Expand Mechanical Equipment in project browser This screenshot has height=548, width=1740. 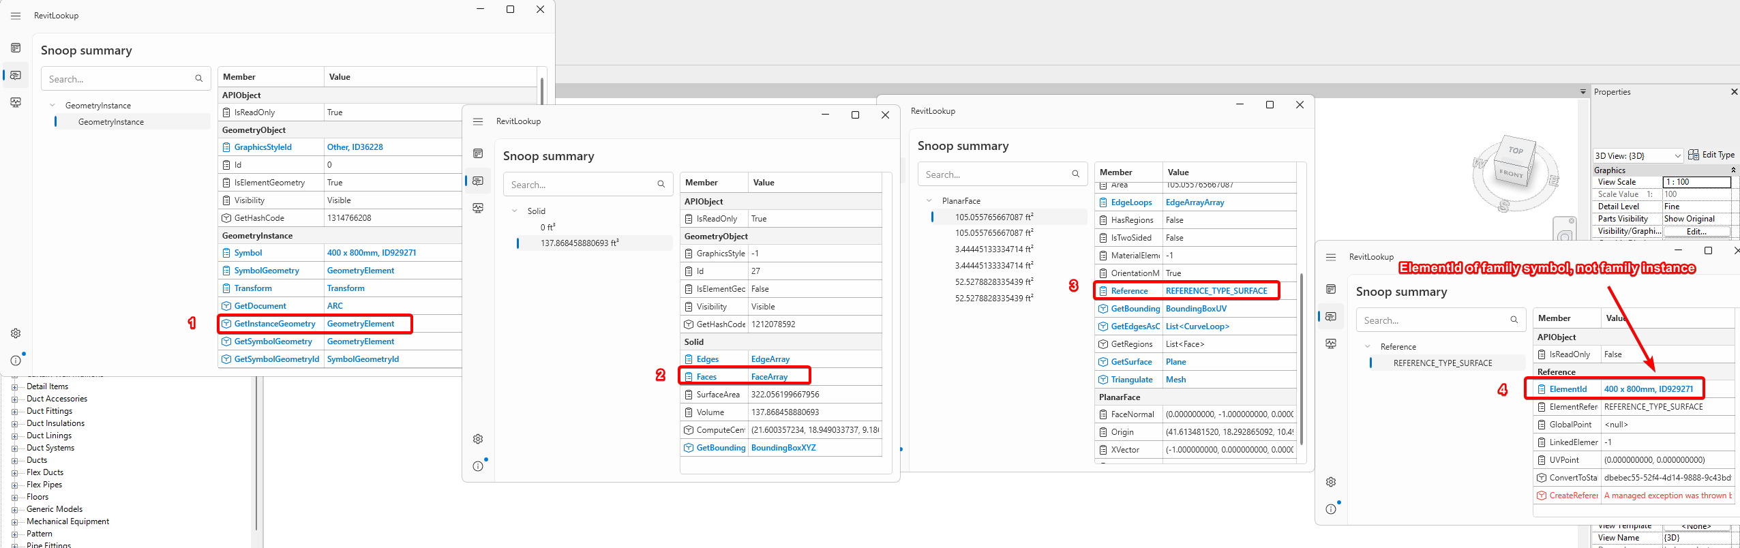[14, 521]
